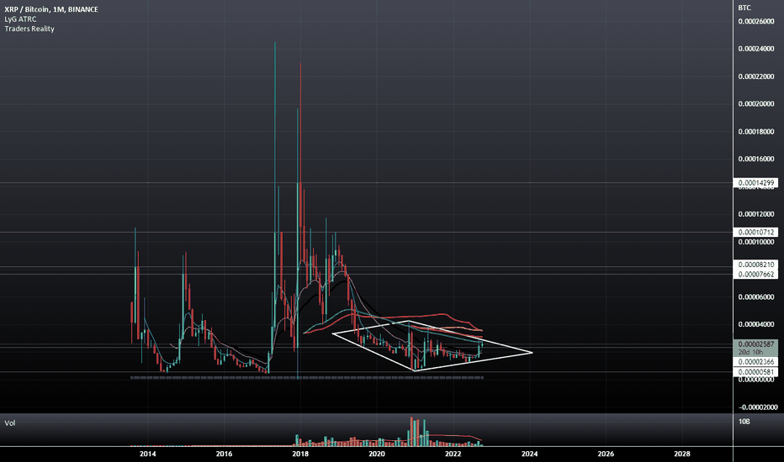The image size is (784, 462).
Task: Click the BTC currency label on price axis
Action: (x=744, y=8)
